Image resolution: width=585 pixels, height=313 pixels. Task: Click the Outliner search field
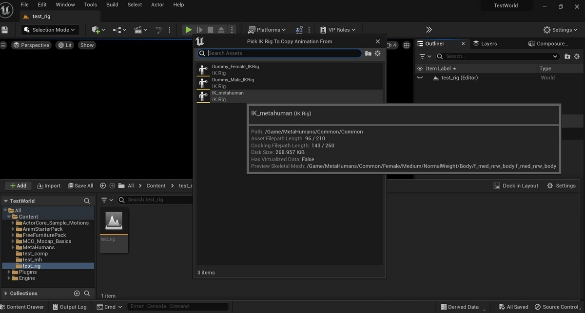496,56
